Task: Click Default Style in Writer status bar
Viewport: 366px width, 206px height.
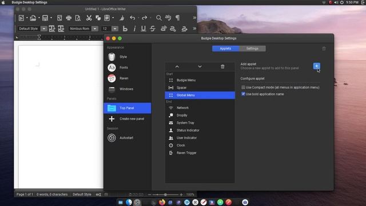Action: (x=82, y=195)
